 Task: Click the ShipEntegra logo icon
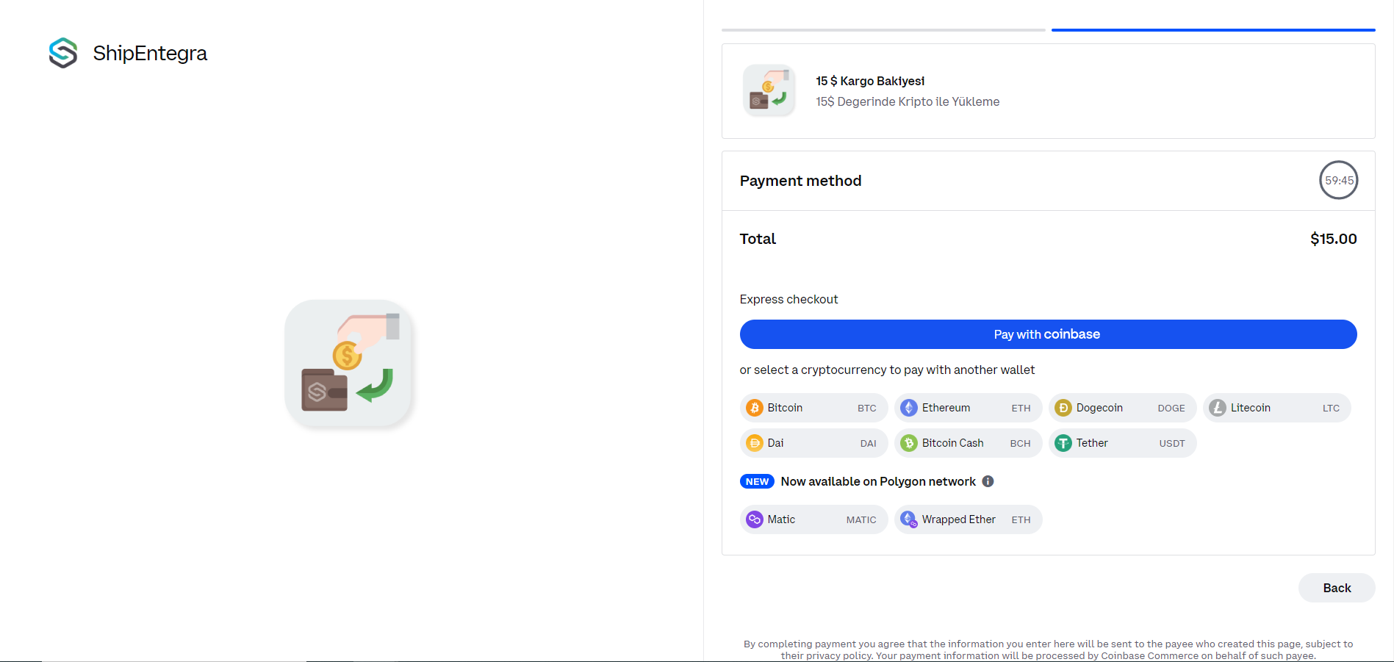point(63,53)
